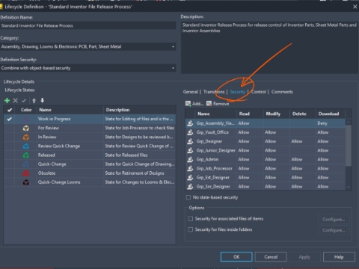Click the Modify column header
359x269 pixels.
tap(276, 114)
